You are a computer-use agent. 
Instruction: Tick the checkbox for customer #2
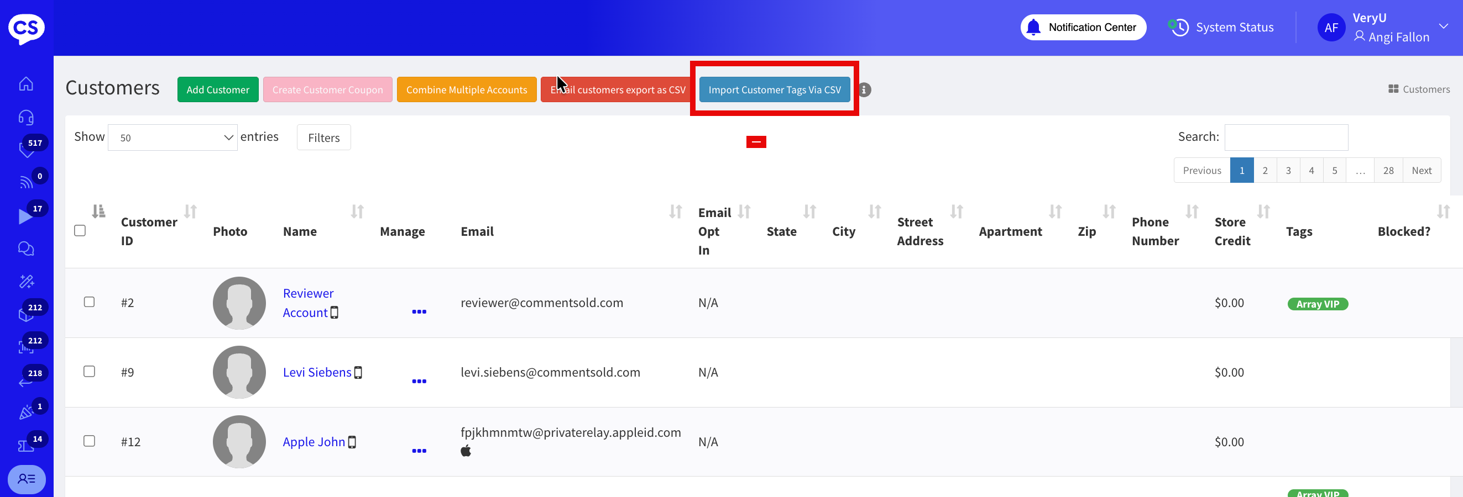click(x=89, y=302)
